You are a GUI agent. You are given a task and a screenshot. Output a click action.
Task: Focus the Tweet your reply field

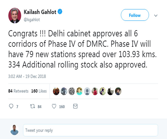(90, 130)
